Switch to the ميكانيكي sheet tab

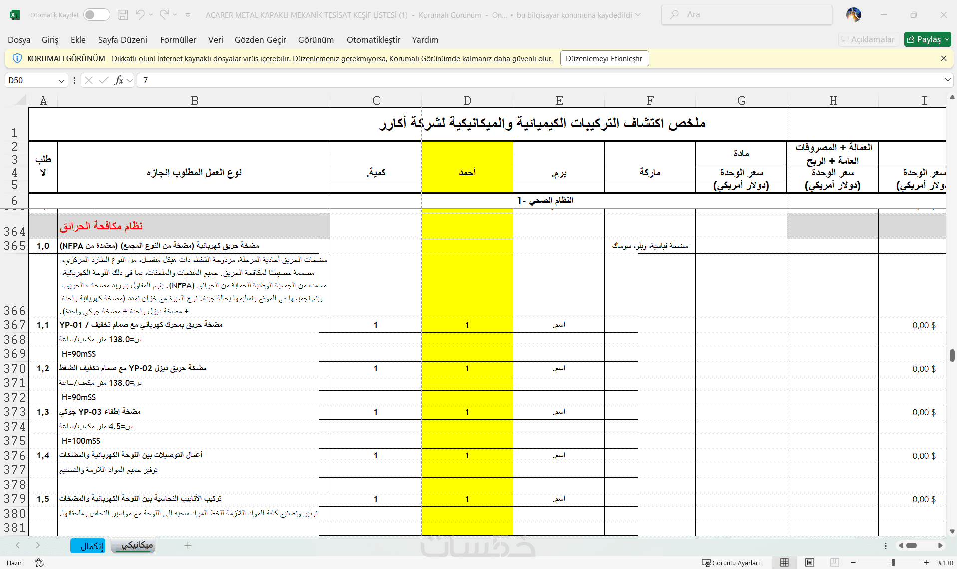click(134, 545)
